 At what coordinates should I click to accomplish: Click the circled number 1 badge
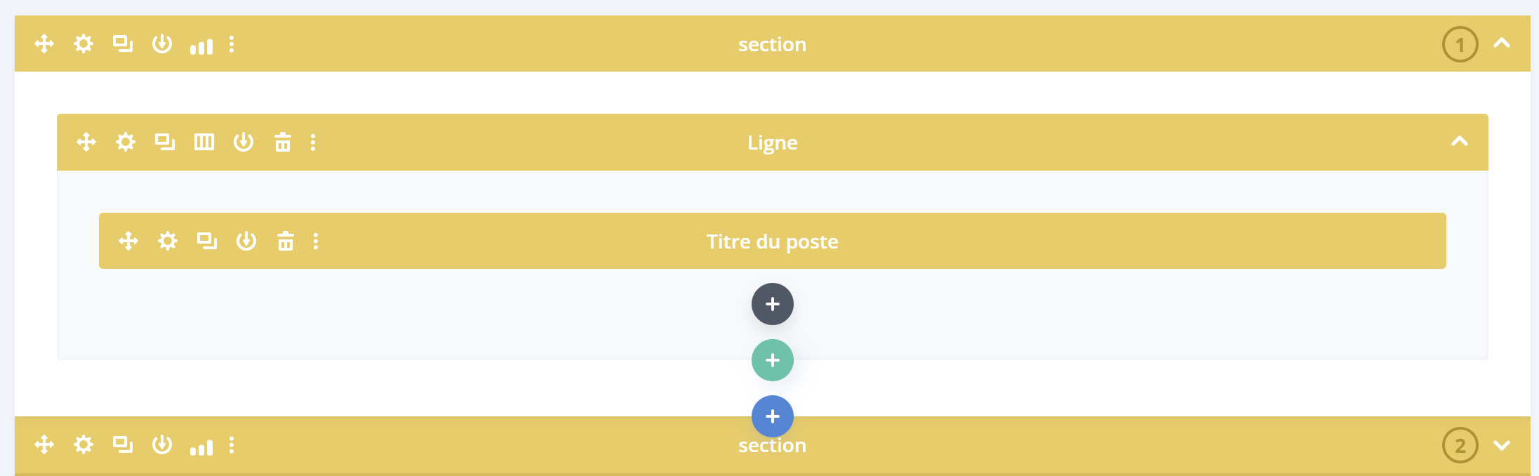[x=1460, y=44]
